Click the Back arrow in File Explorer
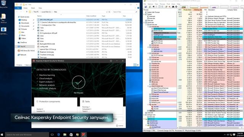244x137 pixels. [17, 12]
